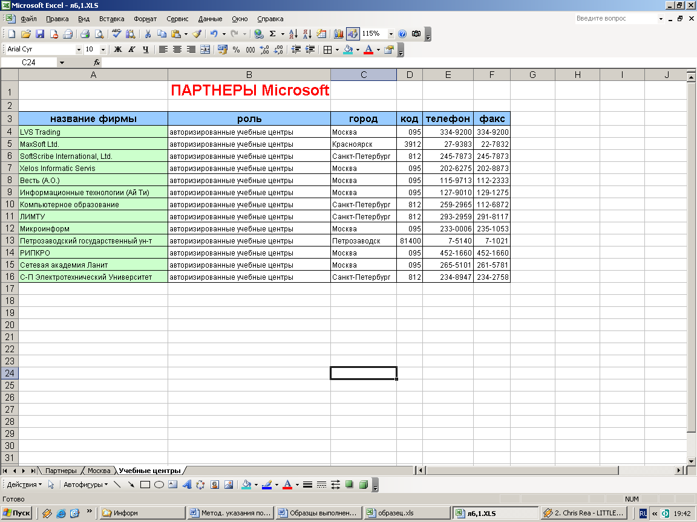Toggle italic (К) formatting
Image resolution: width=697 pixels, height=522 pixels.
[x=131, y=50]
